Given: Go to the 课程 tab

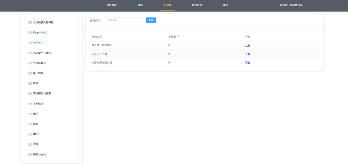Looking at the screenshot, I should [x=140, y=5].
